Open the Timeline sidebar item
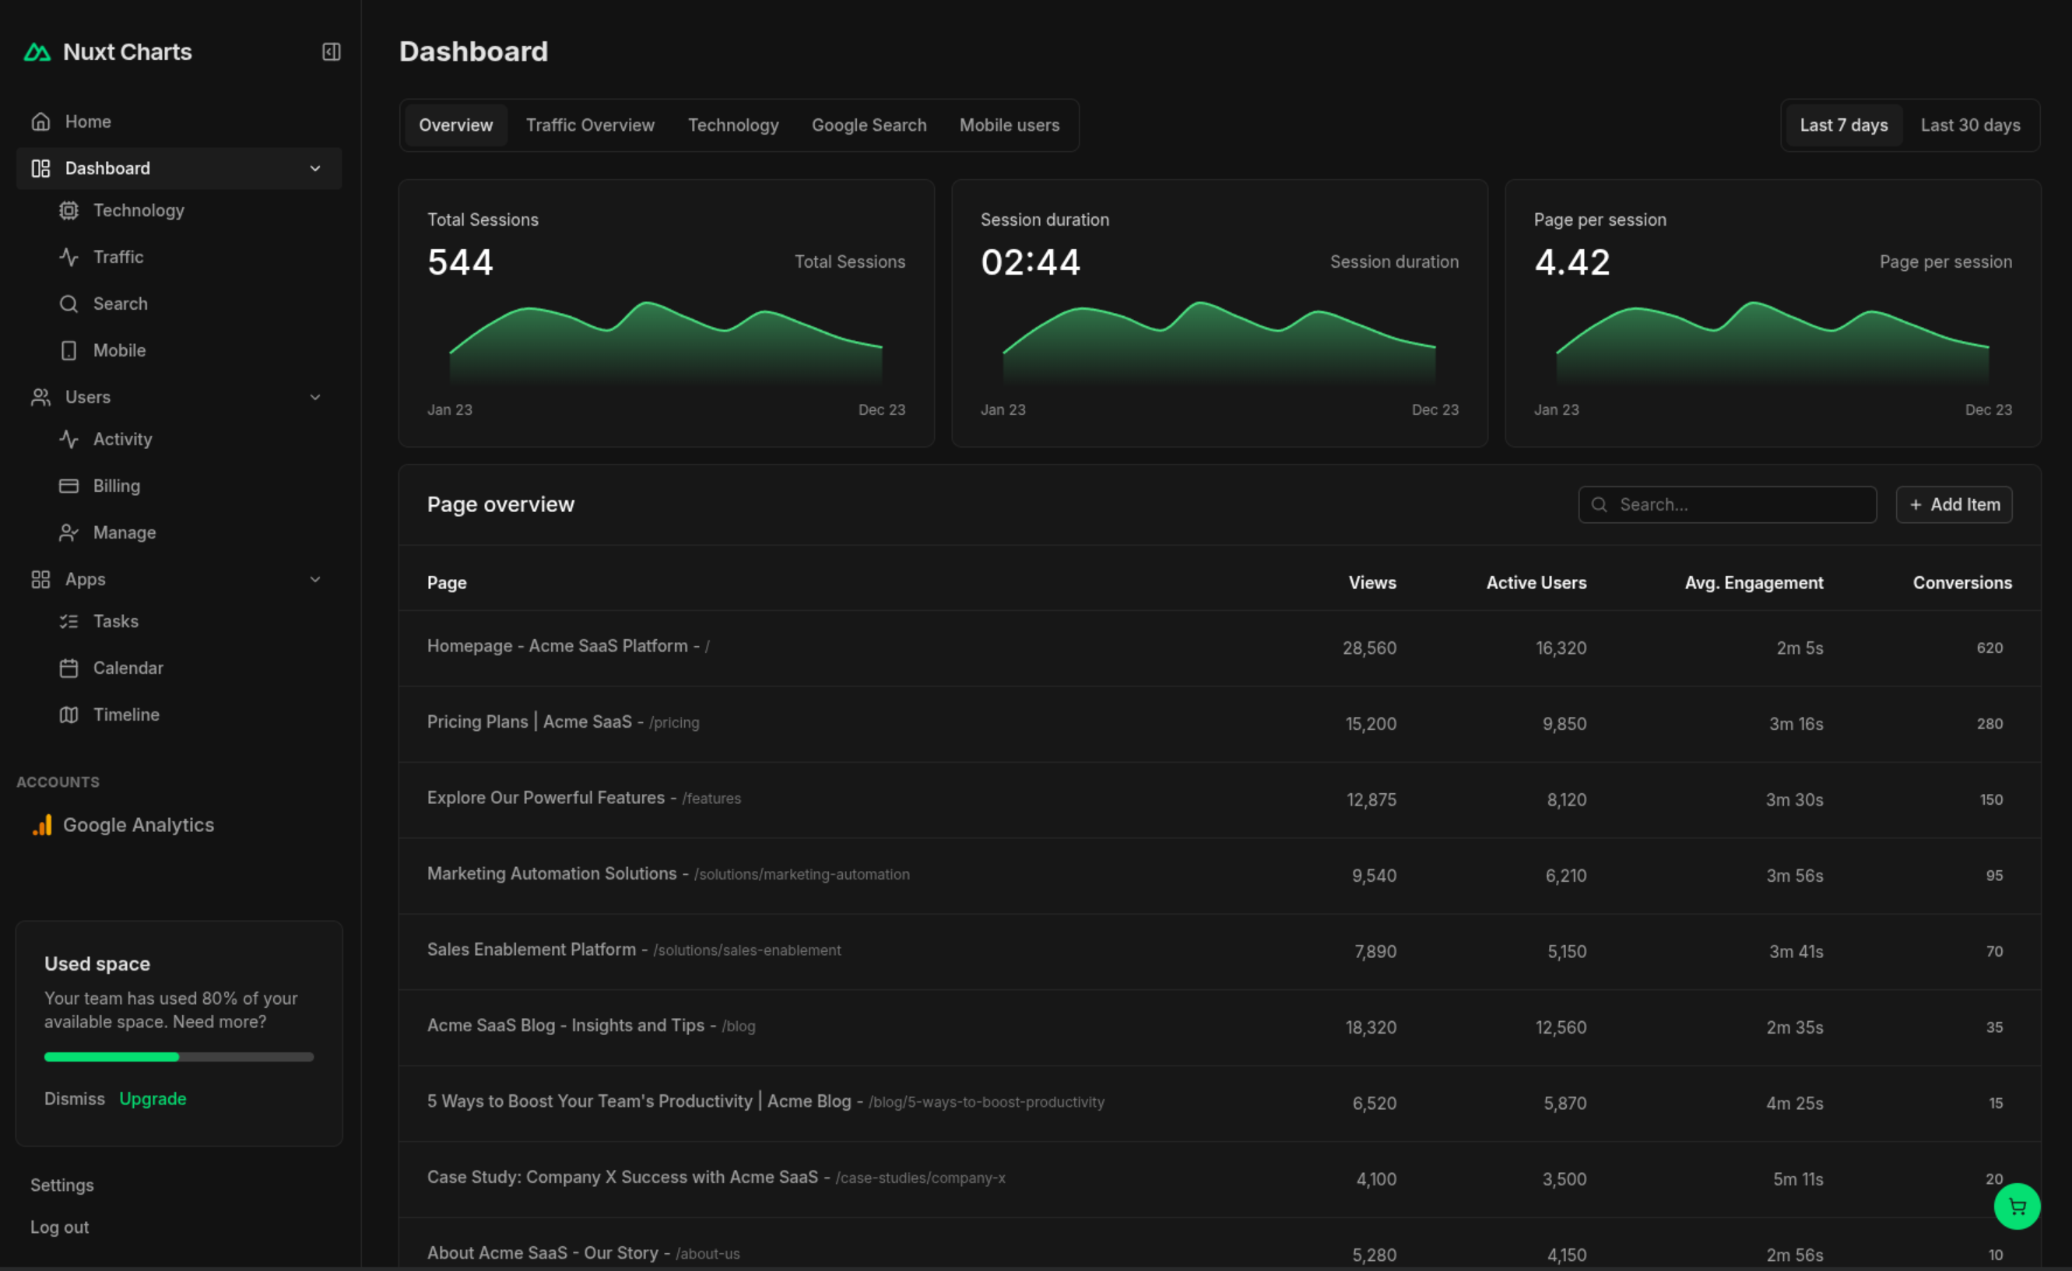2072x1271 pixels. 126,714
